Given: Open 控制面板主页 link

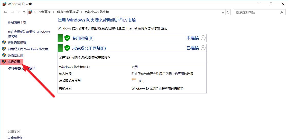Looking at the screenshot, I should click(17, 23).
